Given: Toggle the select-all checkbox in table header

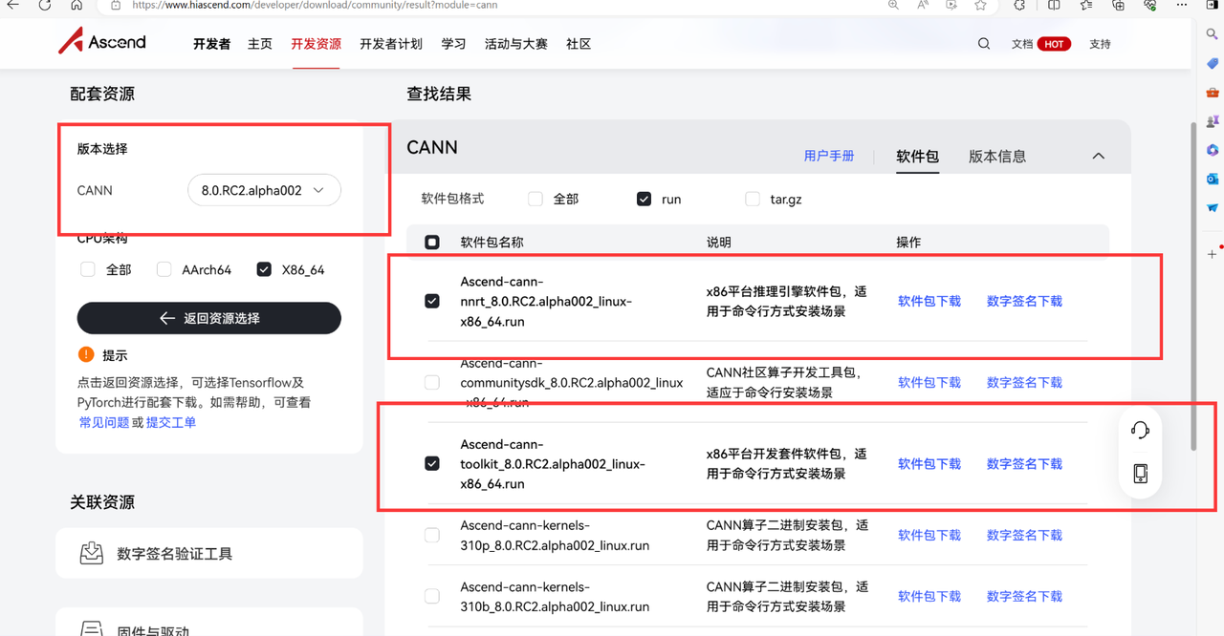Looking at the screenshot, I should point(432,243).
